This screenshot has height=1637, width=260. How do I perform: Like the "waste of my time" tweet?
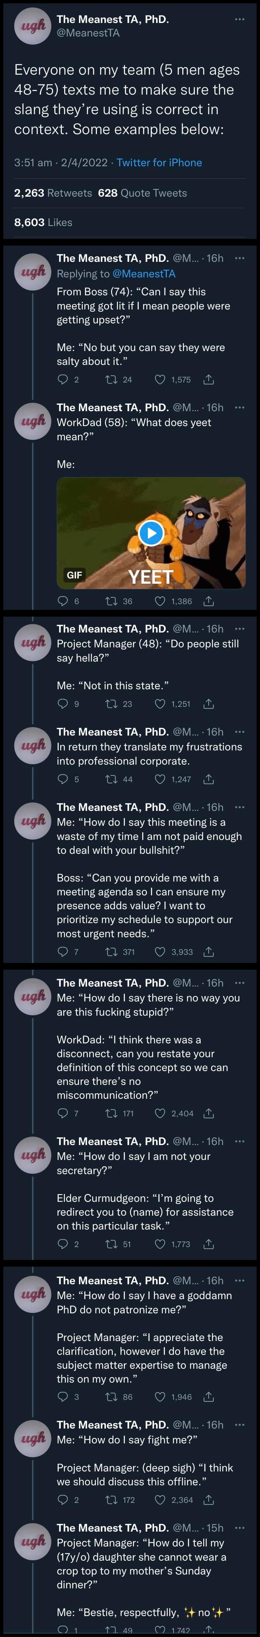point(160,951)
